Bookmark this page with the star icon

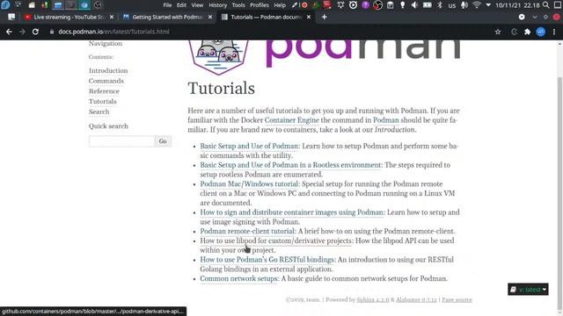(x=498, y=32)
